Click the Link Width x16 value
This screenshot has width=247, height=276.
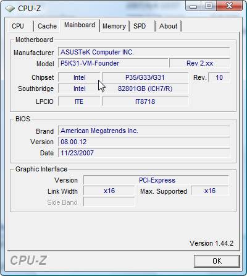point(109,191)
